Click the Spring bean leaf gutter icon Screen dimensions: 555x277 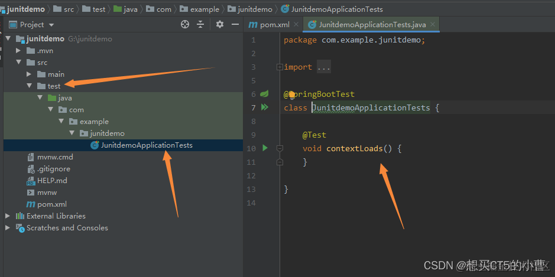click(x=264, y=94)
